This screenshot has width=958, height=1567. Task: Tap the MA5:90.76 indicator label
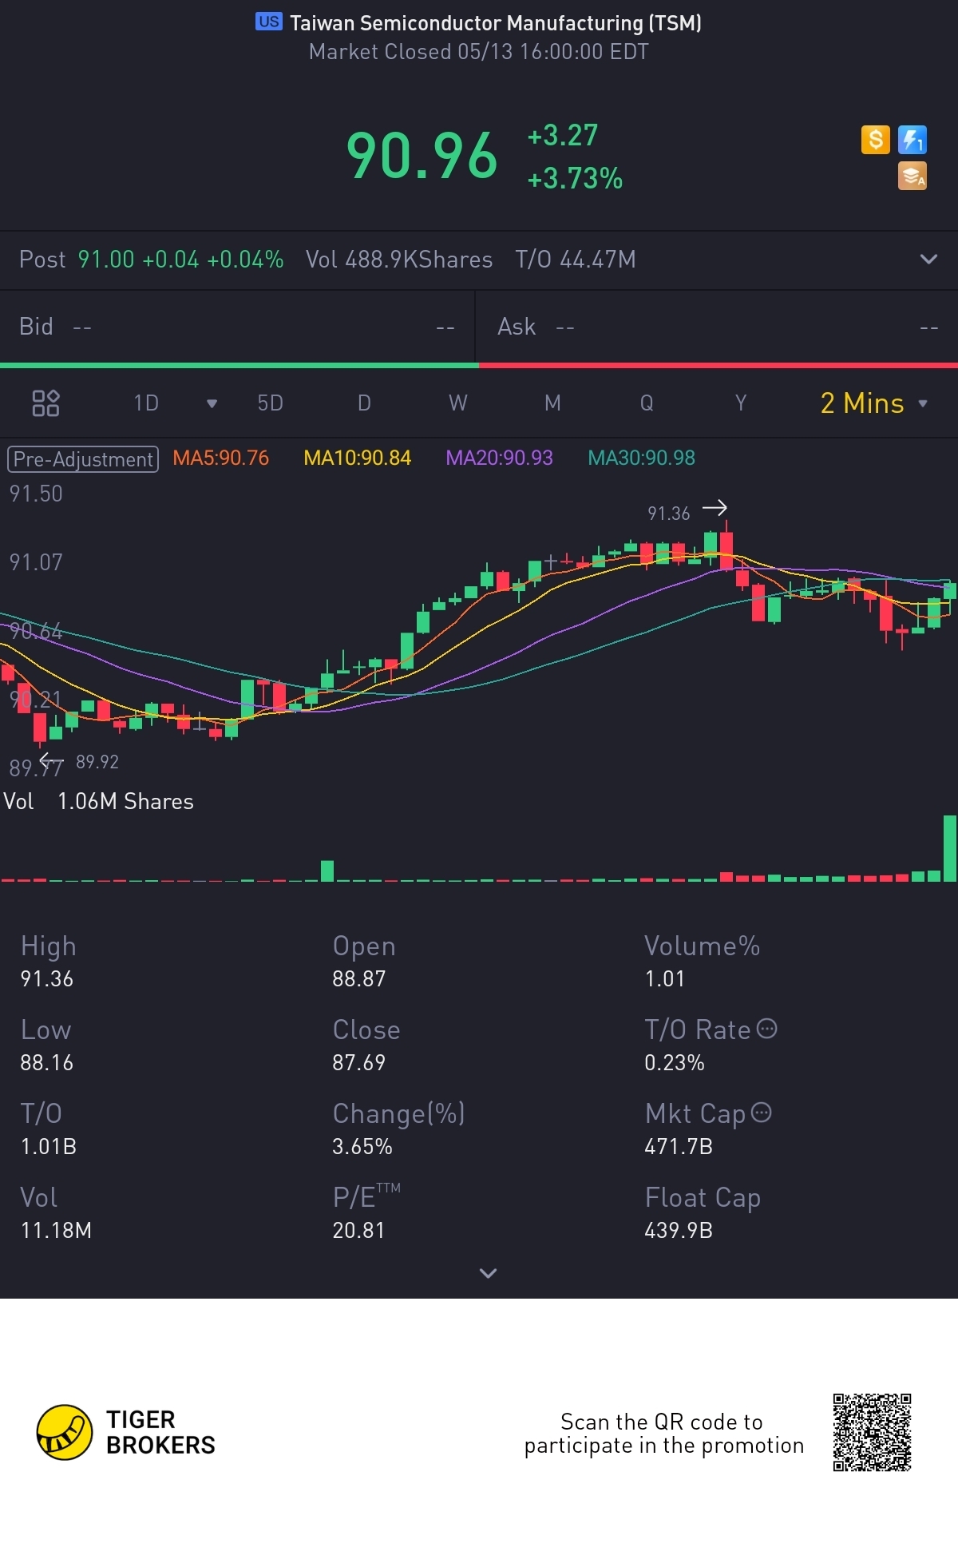point(220,458)
